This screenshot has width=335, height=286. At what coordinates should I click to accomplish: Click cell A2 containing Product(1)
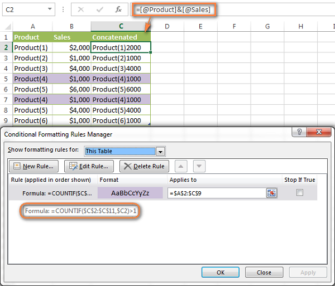[x=33, y=47]
